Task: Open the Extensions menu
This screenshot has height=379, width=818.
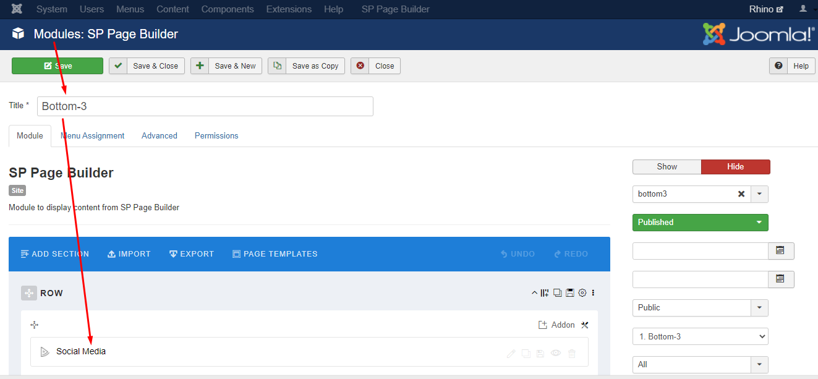Action: coord(287,9)
